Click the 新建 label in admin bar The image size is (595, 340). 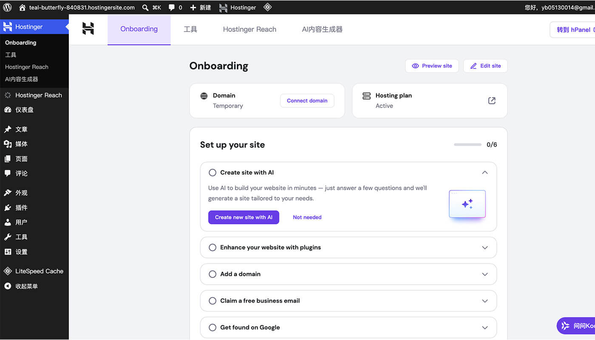tap(205, 7)
